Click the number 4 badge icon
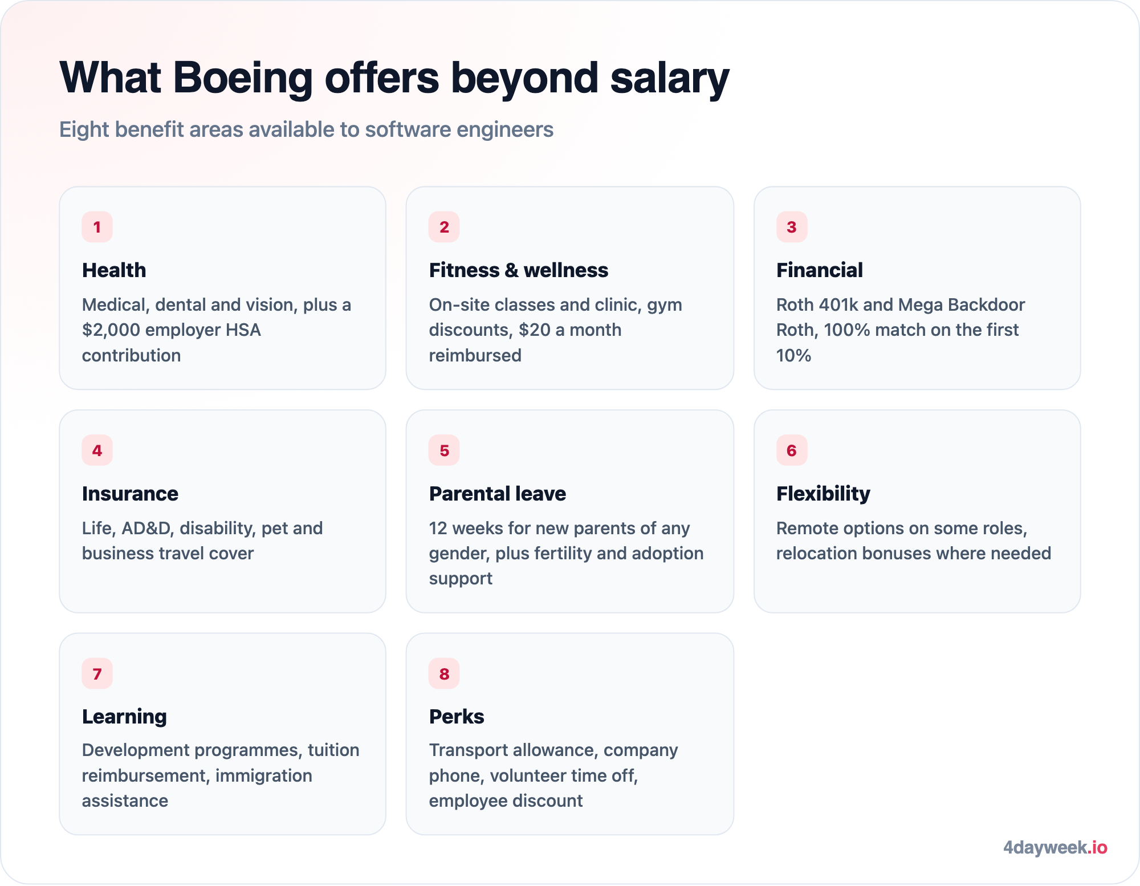The image size is (1140, 886). pos(97,450)
